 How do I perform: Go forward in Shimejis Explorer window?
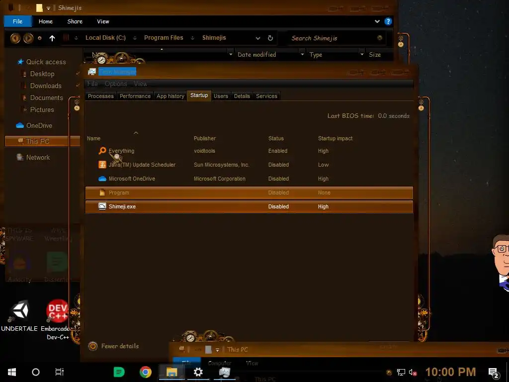[28, 38]
